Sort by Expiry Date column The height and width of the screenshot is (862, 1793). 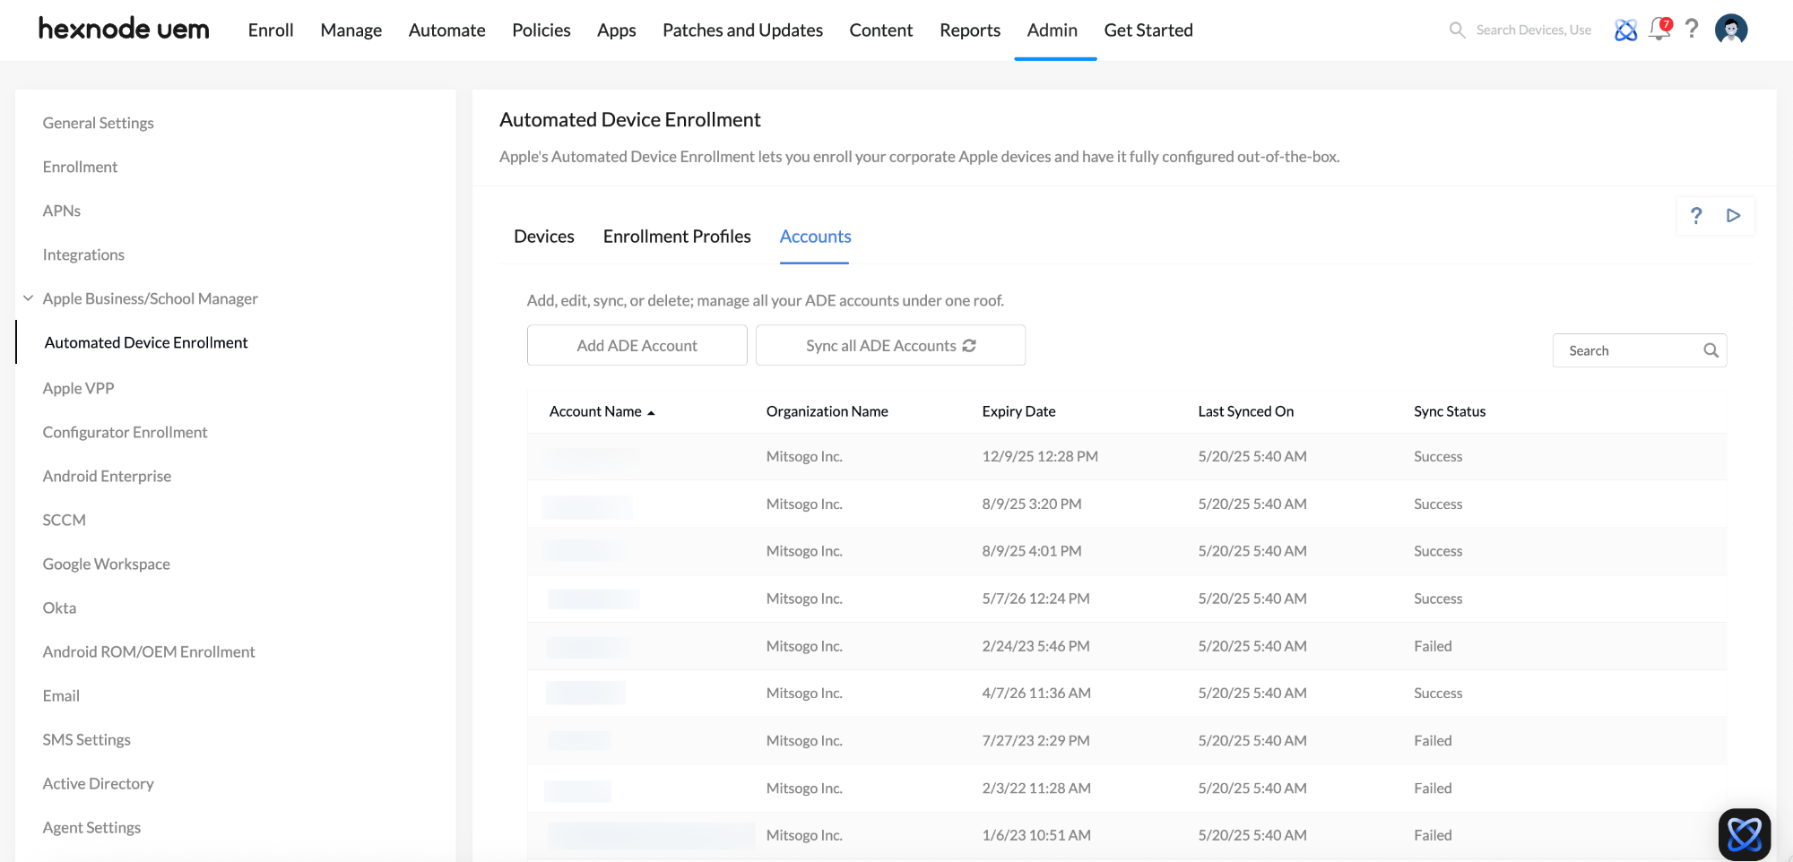[1018, 411]
